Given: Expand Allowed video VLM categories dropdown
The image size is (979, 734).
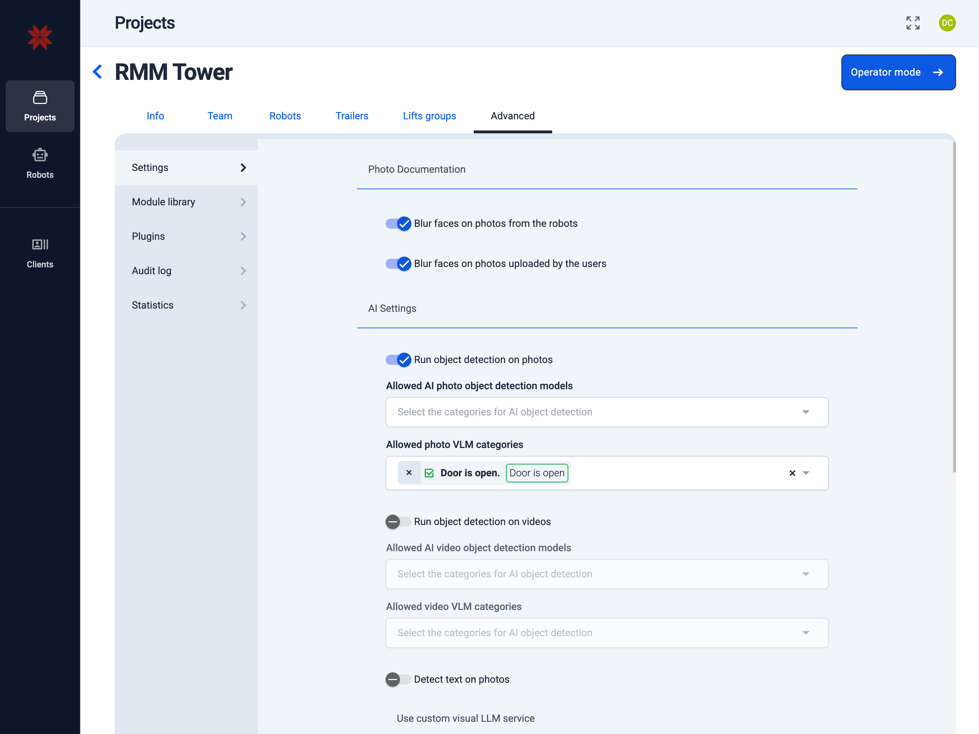Looking at the screenshot, I should point(606,633).
